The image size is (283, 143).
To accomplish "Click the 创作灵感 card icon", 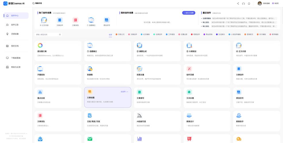I will click(189, 69).
